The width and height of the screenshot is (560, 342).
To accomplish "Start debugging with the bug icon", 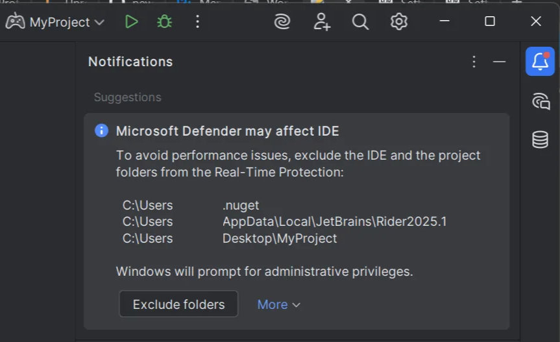I will [164, 22].
